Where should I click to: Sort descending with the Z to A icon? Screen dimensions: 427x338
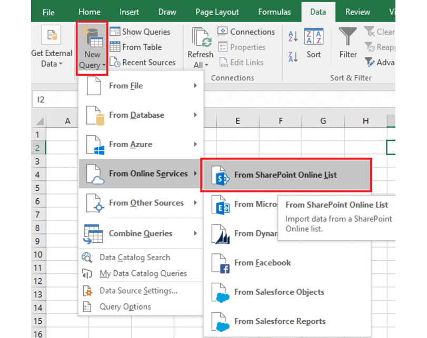pos(293,57)
